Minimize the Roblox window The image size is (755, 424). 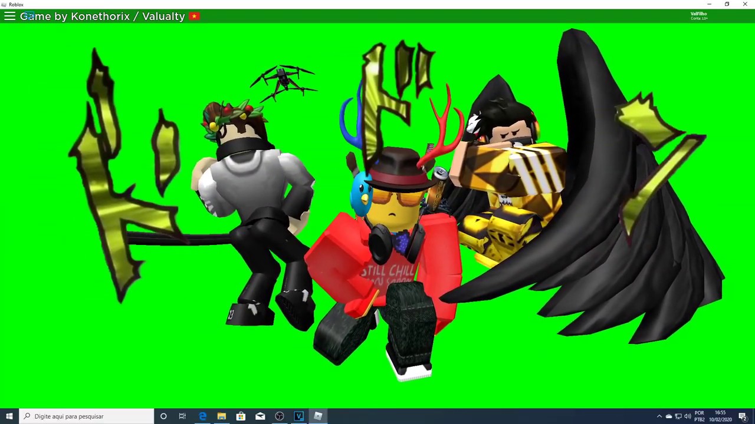709,4
